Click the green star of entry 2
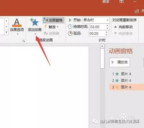144x128 pixels. pyautogui.click(x=117, y=81)
